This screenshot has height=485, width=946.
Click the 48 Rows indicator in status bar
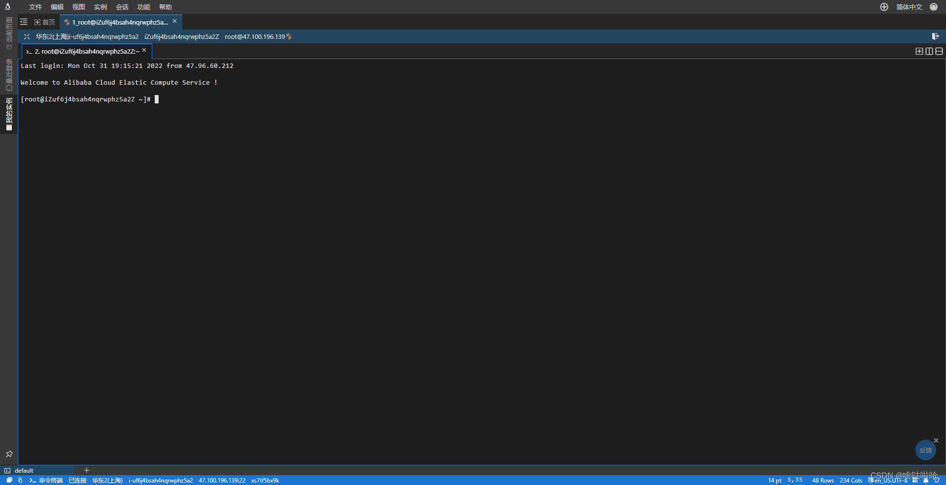point(822,481)
